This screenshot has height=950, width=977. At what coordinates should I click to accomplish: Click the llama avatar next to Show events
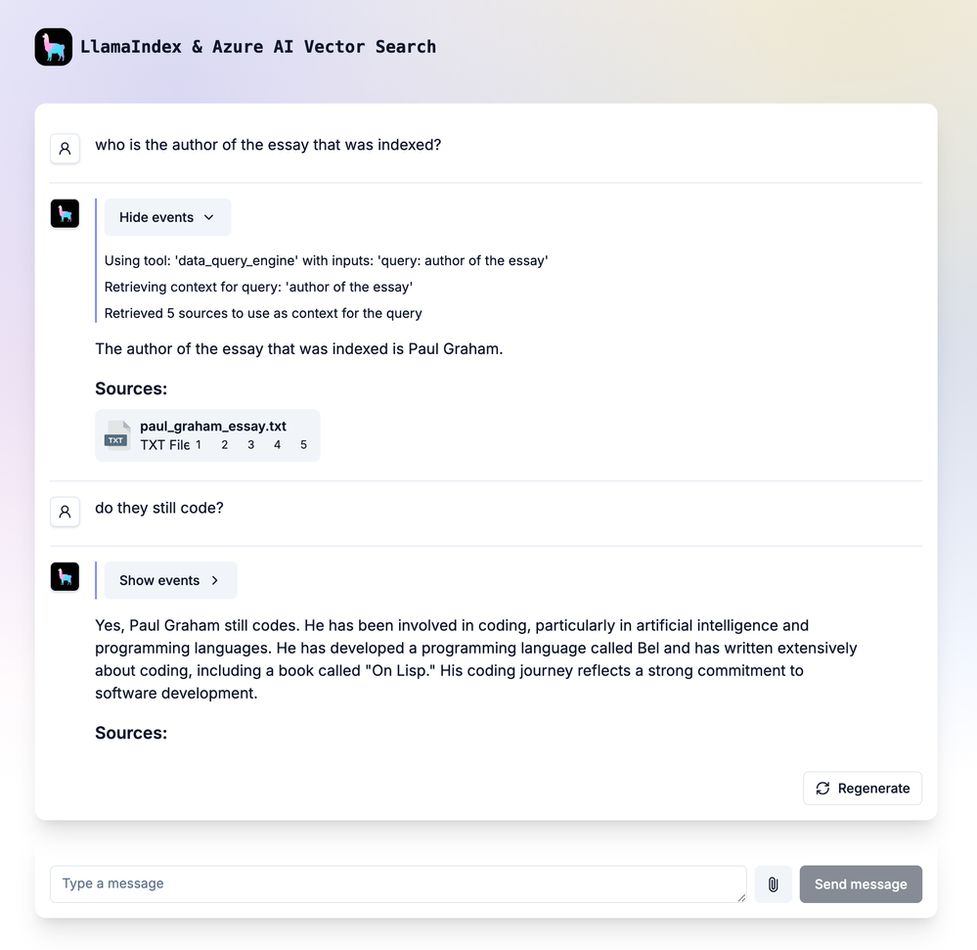click(65, 576)
